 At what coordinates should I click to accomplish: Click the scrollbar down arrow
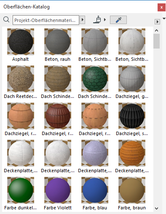click(156, 208)
